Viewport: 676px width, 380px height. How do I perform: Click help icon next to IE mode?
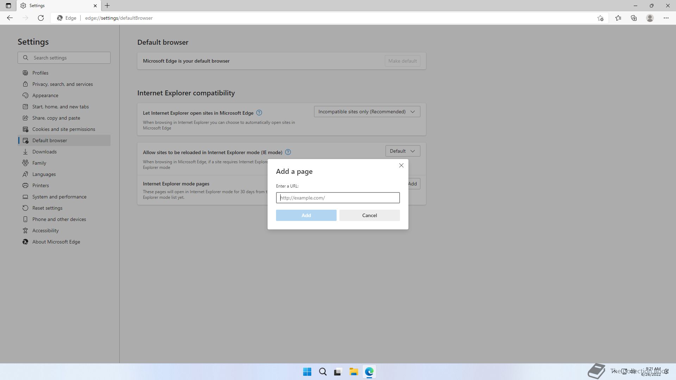[x=288, y=152]
